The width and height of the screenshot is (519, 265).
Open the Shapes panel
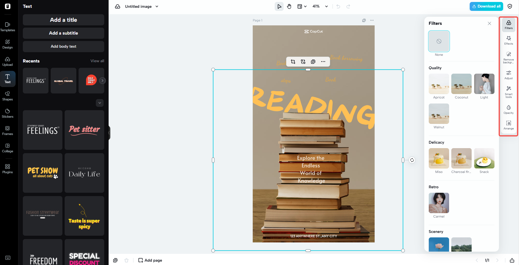click(x=8, y=96)
